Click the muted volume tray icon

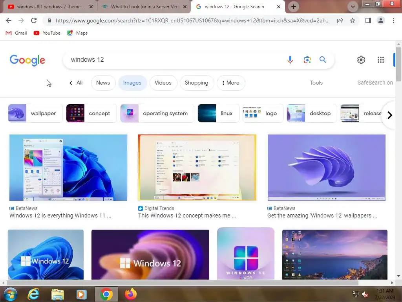coord(365,294)
